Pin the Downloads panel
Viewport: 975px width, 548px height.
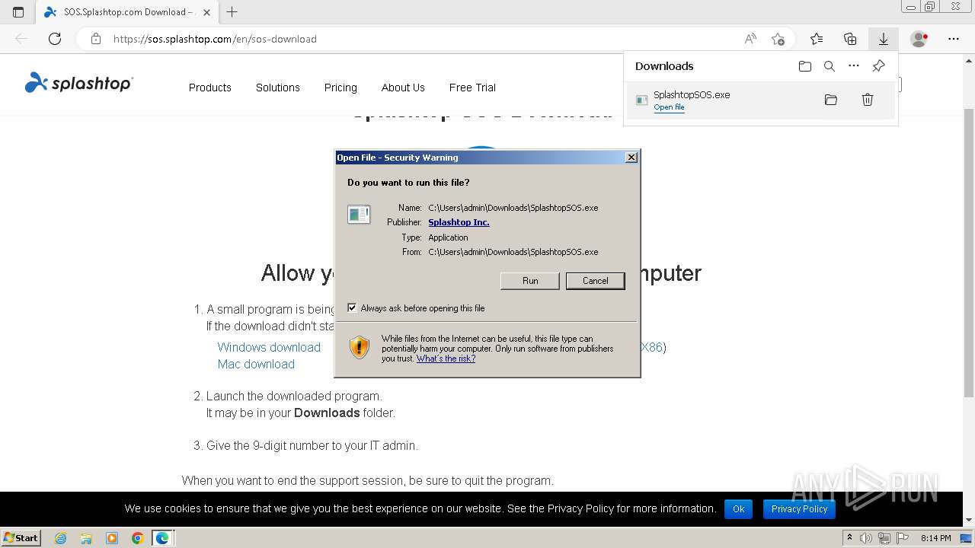click(x=878, y=66)
